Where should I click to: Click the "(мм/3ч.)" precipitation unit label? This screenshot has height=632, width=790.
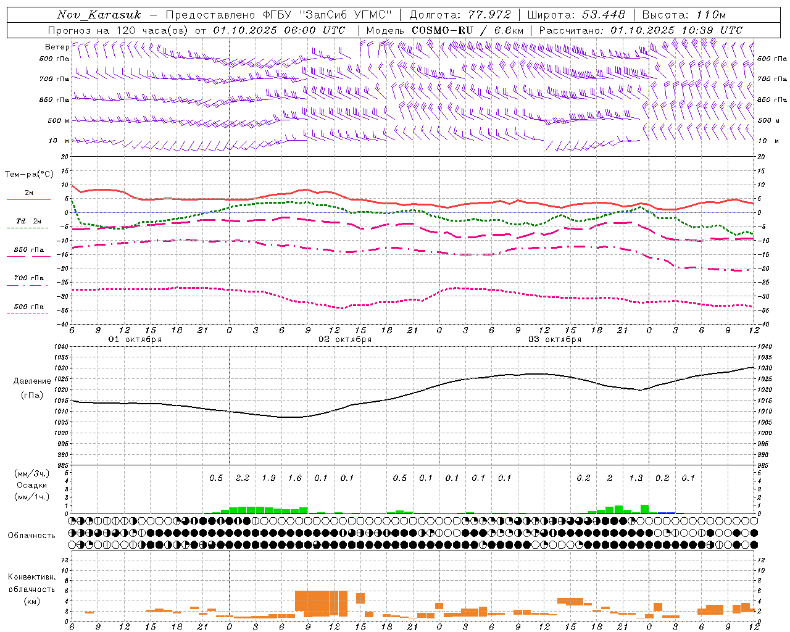click(31, 473)
